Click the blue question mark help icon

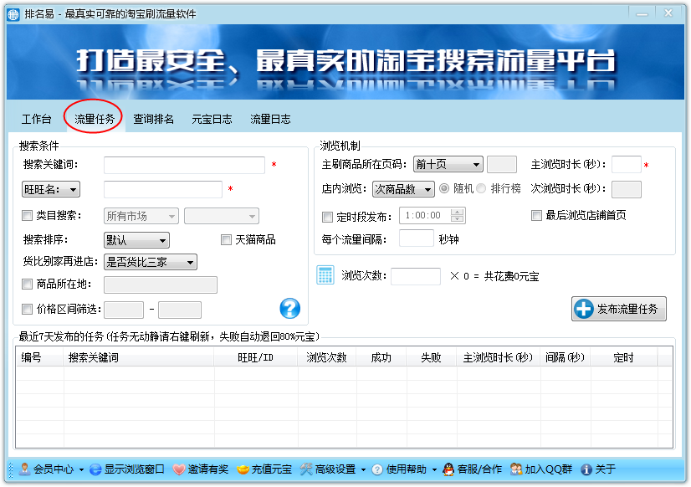pos(290,308)
